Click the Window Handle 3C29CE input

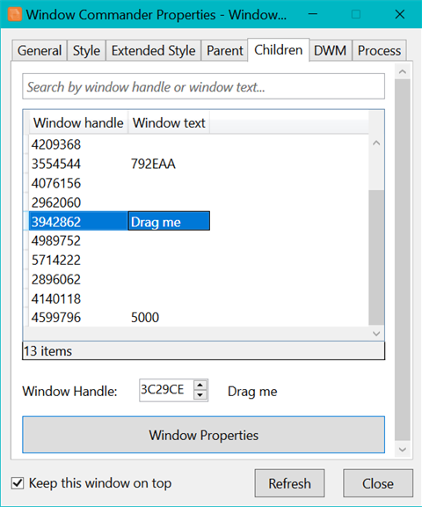(x=166, y=390)
